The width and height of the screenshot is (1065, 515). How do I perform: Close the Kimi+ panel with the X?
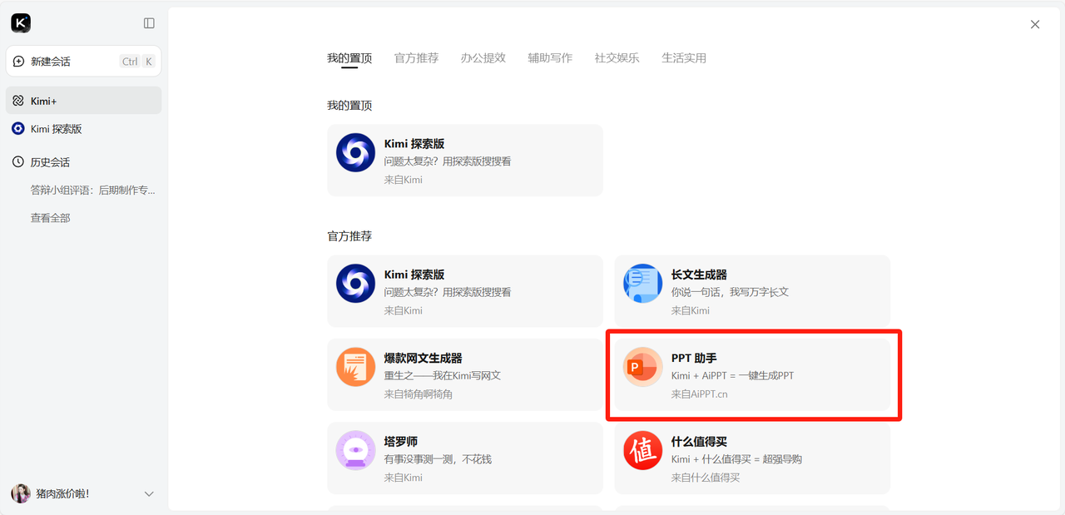[x=1035, y=24]
